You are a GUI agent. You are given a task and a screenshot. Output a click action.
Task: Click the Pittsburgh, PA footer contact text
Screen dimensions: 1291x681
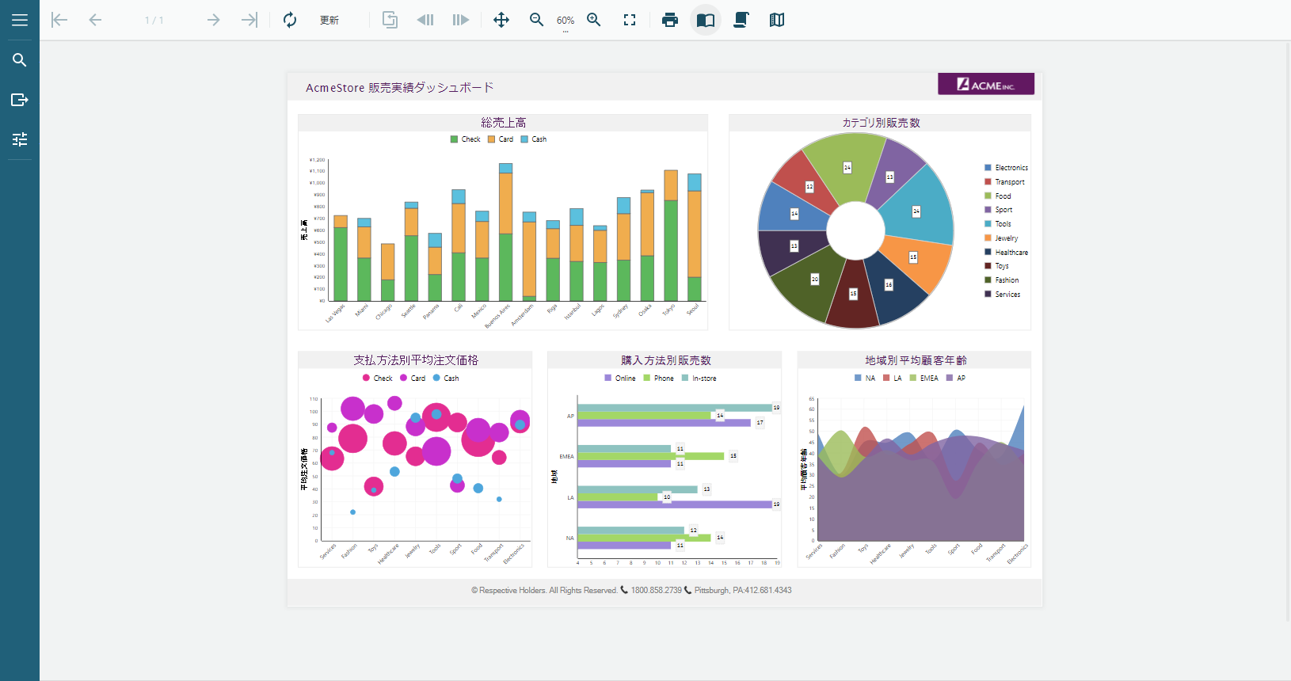(743, 591)
